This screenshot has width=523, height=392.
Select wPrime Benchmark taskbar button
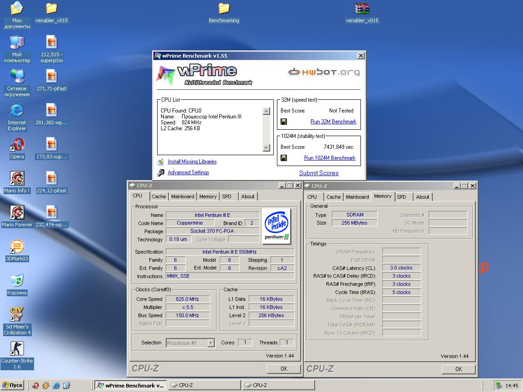pyautogui.click(x=131, y=385)
